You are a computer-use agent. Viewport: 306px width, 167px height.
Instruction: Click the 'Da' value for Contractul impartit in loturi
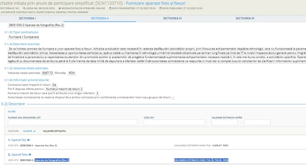pyautogui.click(x=54, y=85)
